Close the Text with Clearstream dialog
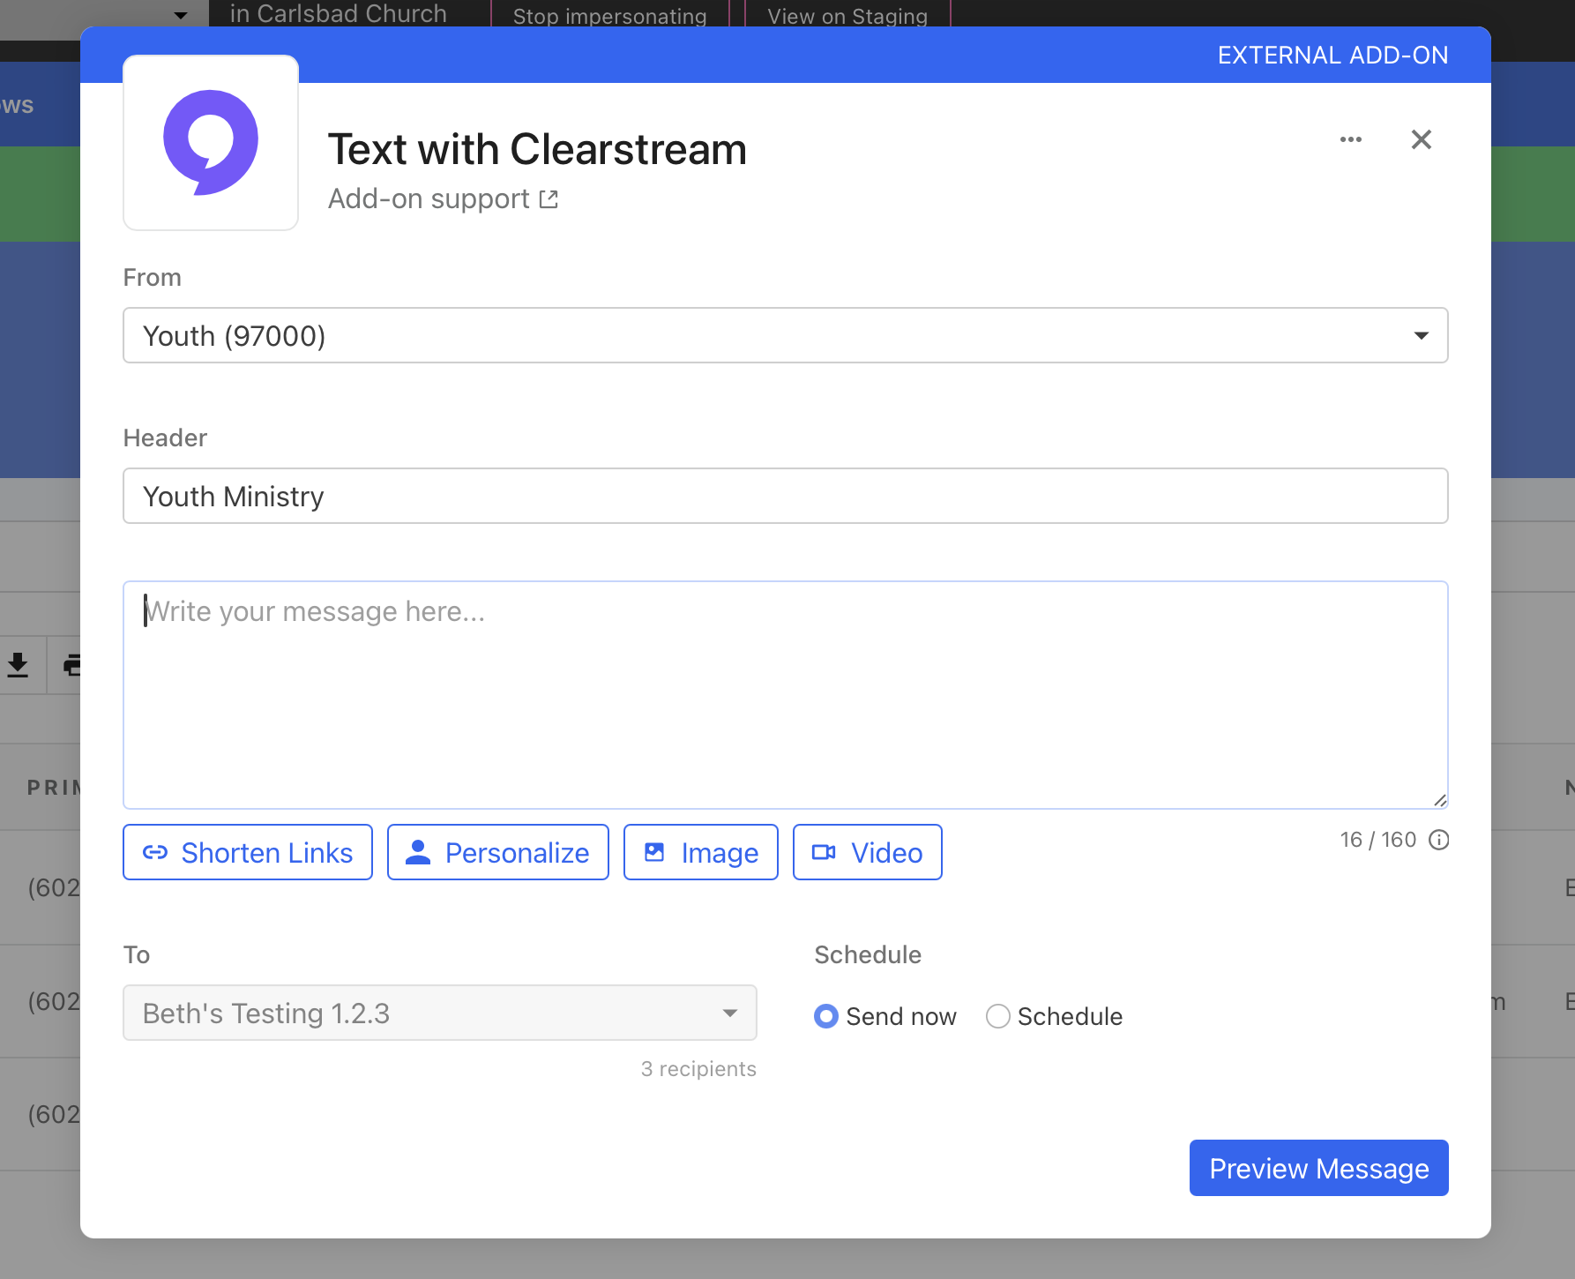The width and height of the screenshot is (1575, 1279). [x=1421, y=139]
